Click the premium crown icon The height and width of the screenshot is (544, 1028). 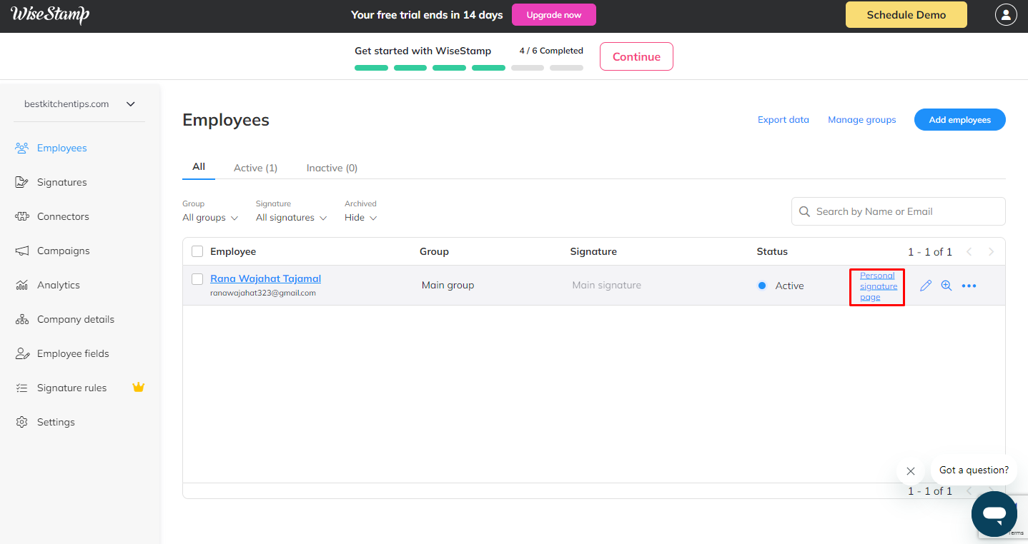(x=139, y=387)
